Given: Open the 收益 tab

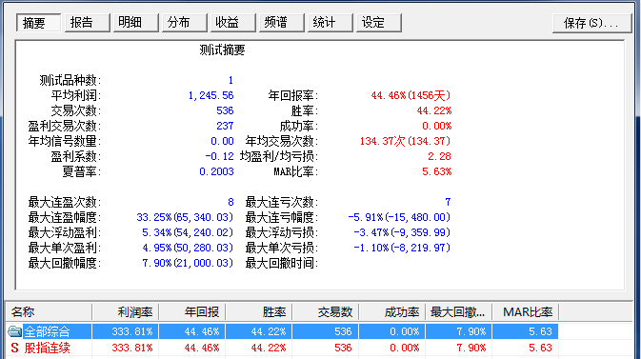Looking at the screenshot, I should coord(233,23).
